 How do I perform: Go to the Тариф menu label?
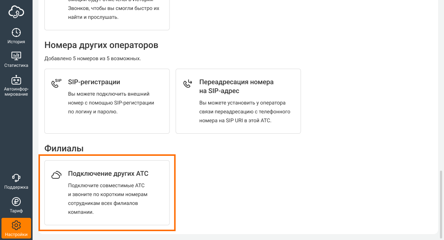(16, 211)
